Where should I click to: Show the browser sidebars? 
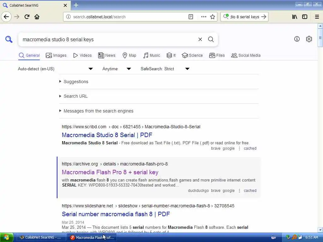coord(305,17)
